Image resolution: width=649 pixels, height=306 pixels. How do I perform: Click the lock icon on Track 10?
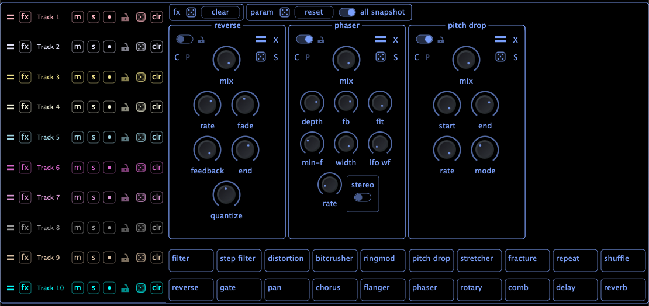[x=125, y=287]
